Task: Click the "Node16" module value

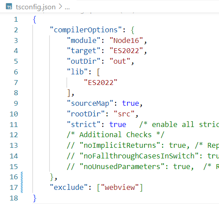Action: click(x=126, y=40)
